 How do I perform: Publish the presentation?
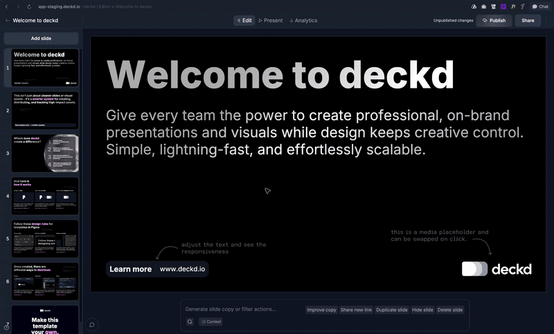click(x=494, y=21)
